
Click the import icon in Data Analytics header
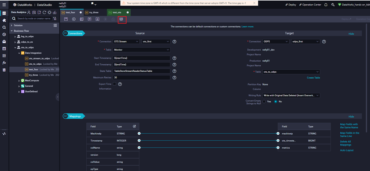click(55, 12)
